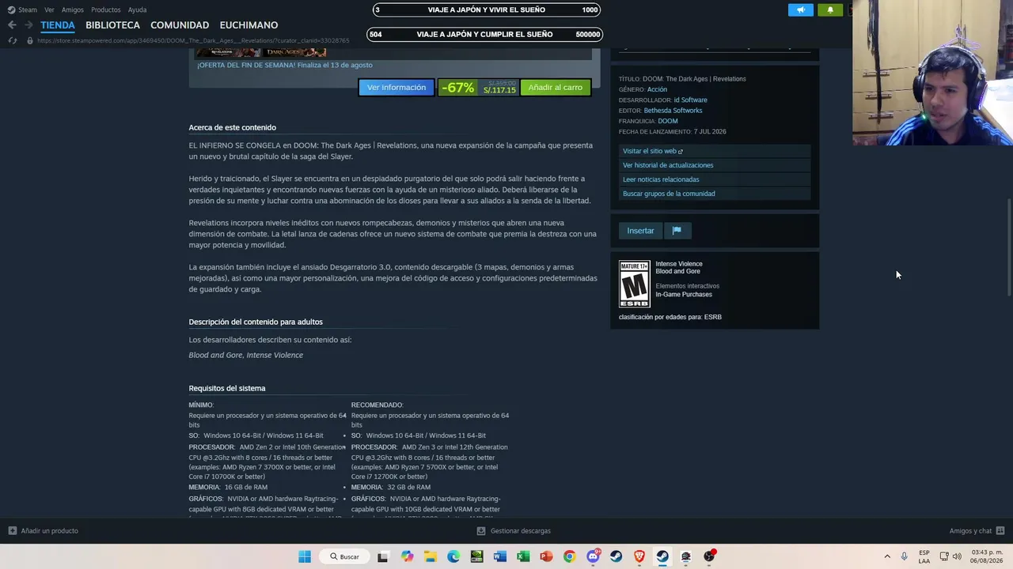The image size is (1013, 569).
Task: Reload the store page with the refresh icon
Action: [12, 40]
